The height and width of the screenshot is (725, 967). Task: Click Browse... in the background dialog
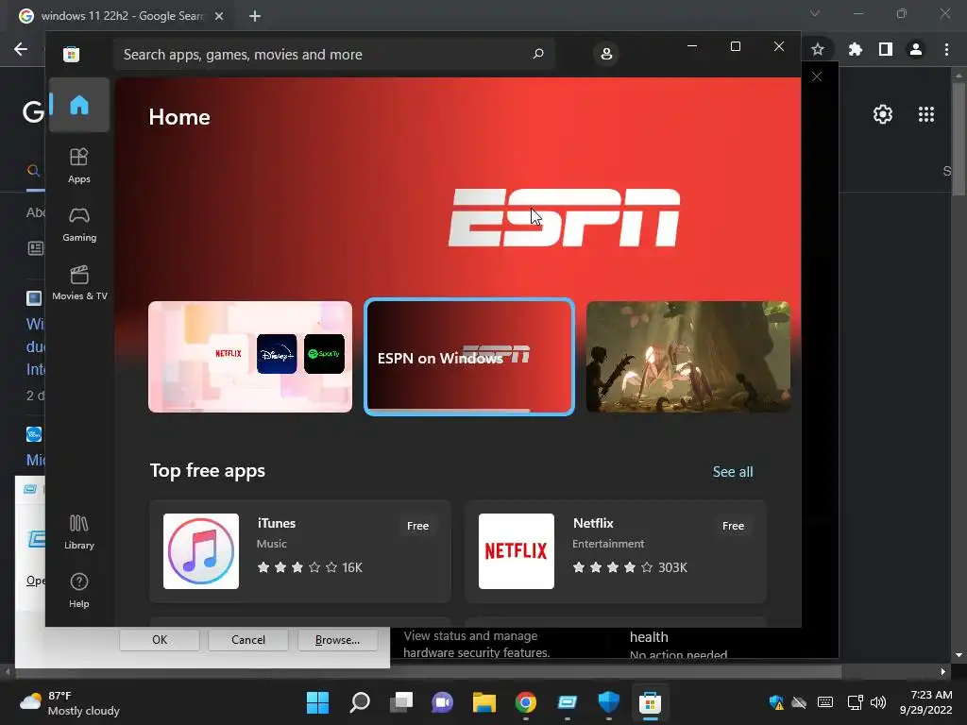(337, 640)
